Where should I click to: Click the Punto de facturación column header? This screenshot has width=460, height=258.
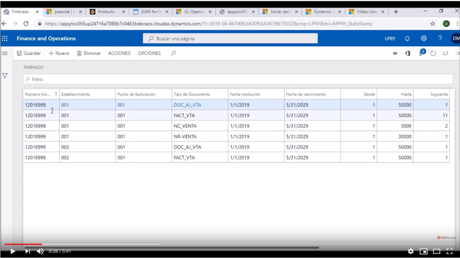pyautogui.click(x=144, y=94)
